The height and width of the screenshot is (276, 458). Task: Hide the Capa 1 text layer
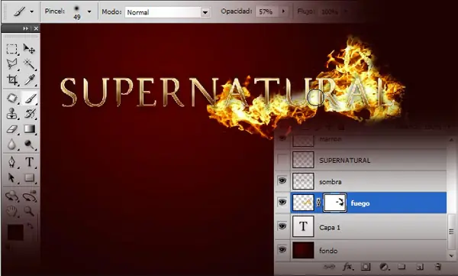[x=282, y=226]
